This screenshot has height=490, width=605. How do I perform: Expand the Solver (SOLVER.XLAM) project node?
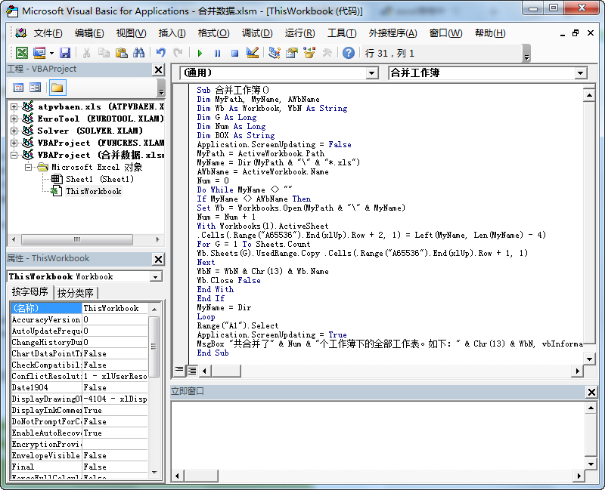14,131
